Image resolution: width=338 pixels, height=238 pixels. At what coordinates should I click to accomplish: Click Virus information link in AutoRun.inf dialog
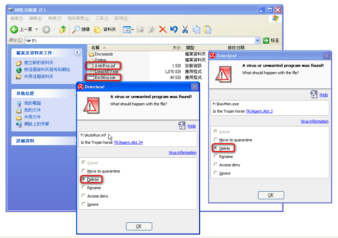(182, 152)
